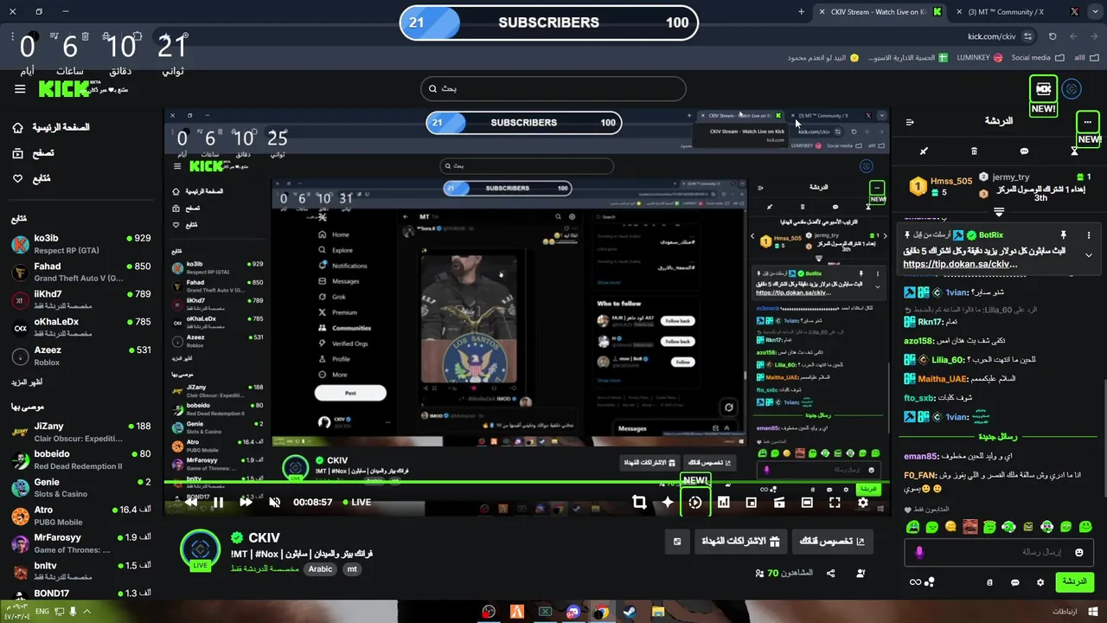Click the add user icon below player
The width and height of the screenshot is (1107, 623).
pos(861,573)
